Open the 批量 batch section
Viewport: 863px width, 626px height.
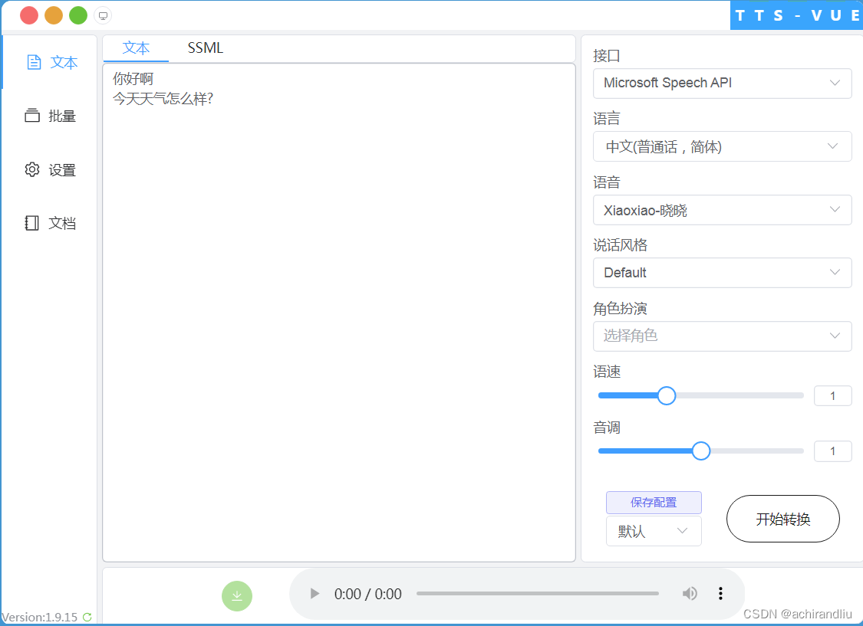(x=50, y=116)
